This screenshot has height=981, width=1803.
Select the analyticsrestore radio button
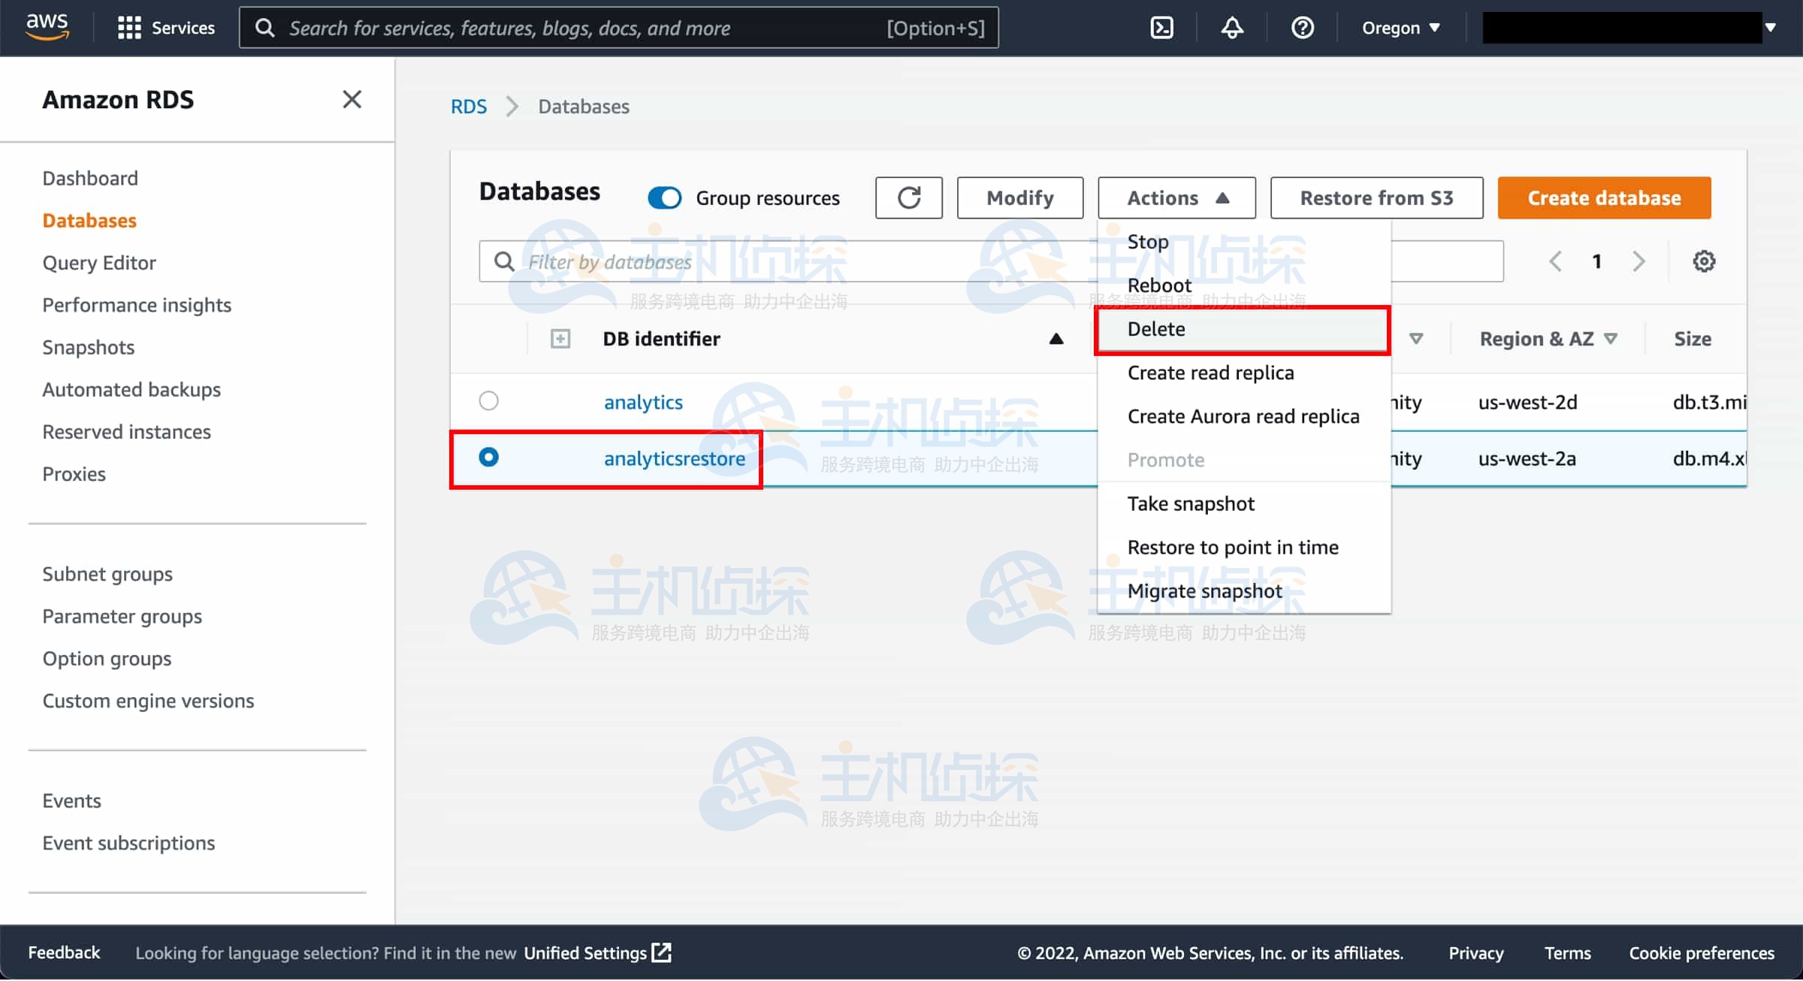(488, 457)
